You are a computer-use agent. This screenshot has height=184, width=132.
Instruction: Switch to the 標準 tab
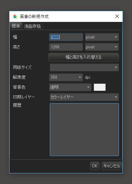(16, 26)
